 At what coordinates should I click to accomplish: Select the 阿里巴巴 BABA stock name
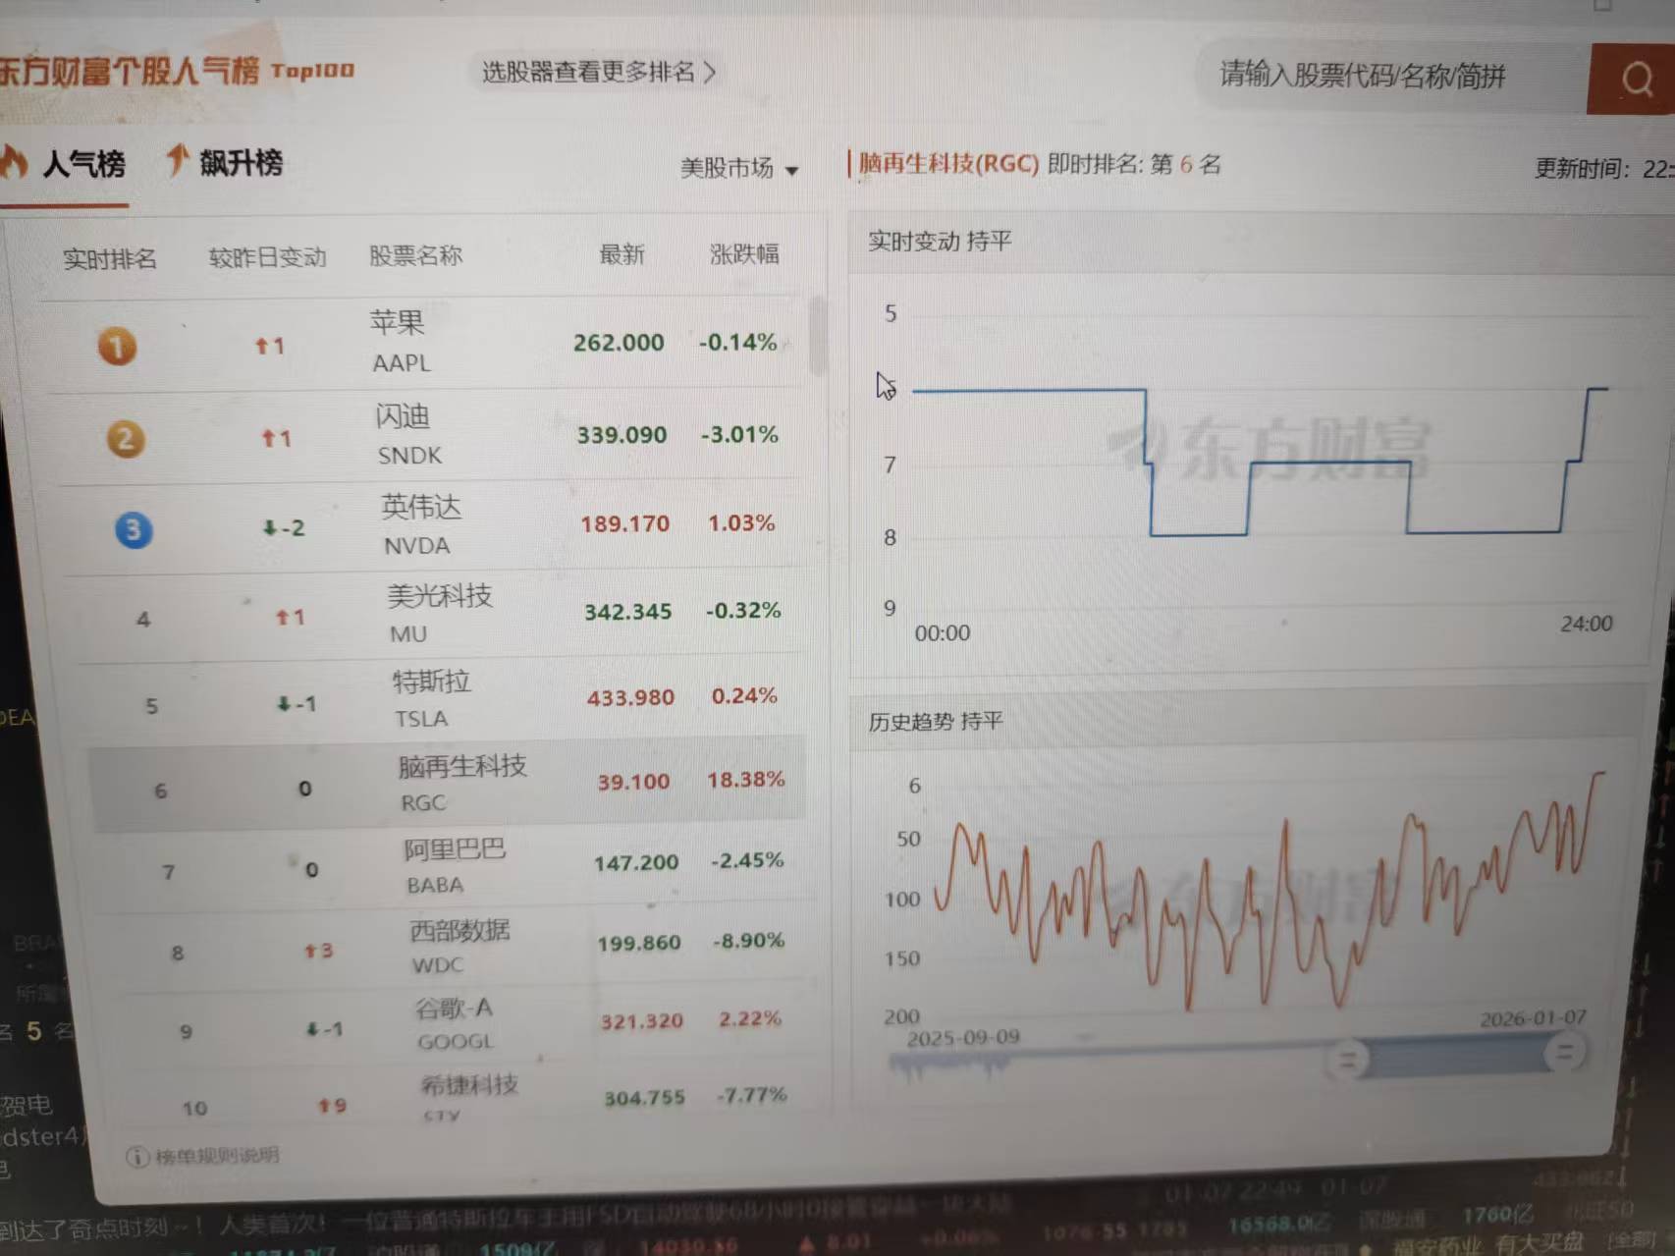(x=454, y=866)
